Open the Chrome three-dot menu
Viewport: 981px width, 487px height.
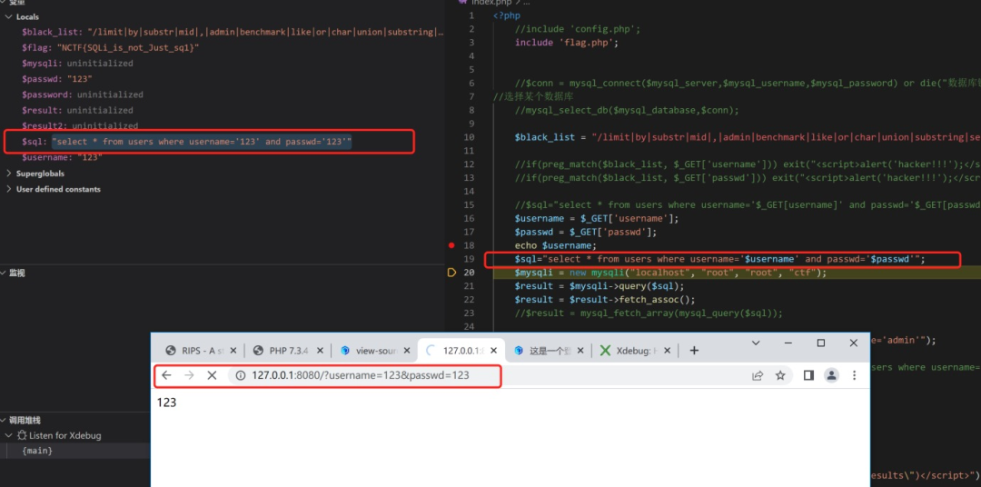click(x=854, y=375)
